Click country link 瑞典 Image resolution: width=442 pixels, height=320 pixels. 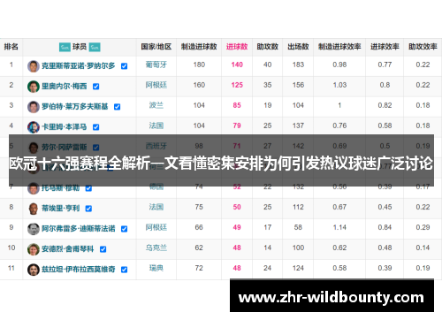point(156,268)
